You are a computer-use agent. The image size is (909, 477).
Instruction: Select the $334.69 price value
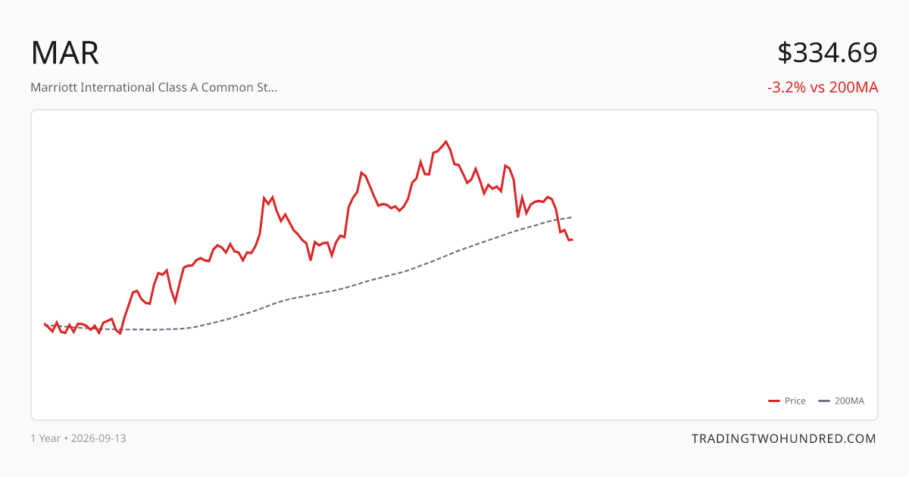pyautogui.click(x=827, y=53)
